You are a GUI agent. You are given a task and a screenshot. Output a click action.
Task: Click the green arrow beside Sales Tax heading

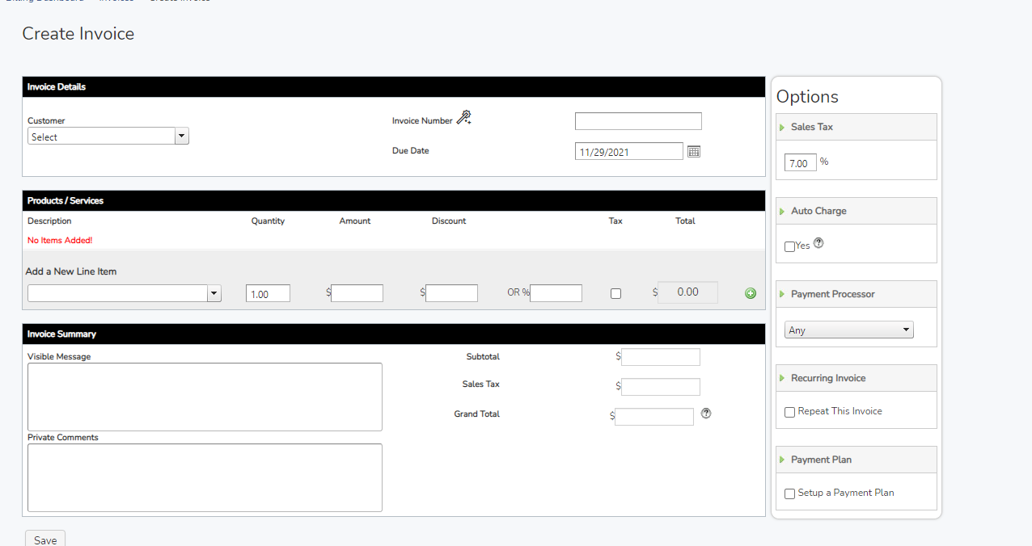(782, 128)
